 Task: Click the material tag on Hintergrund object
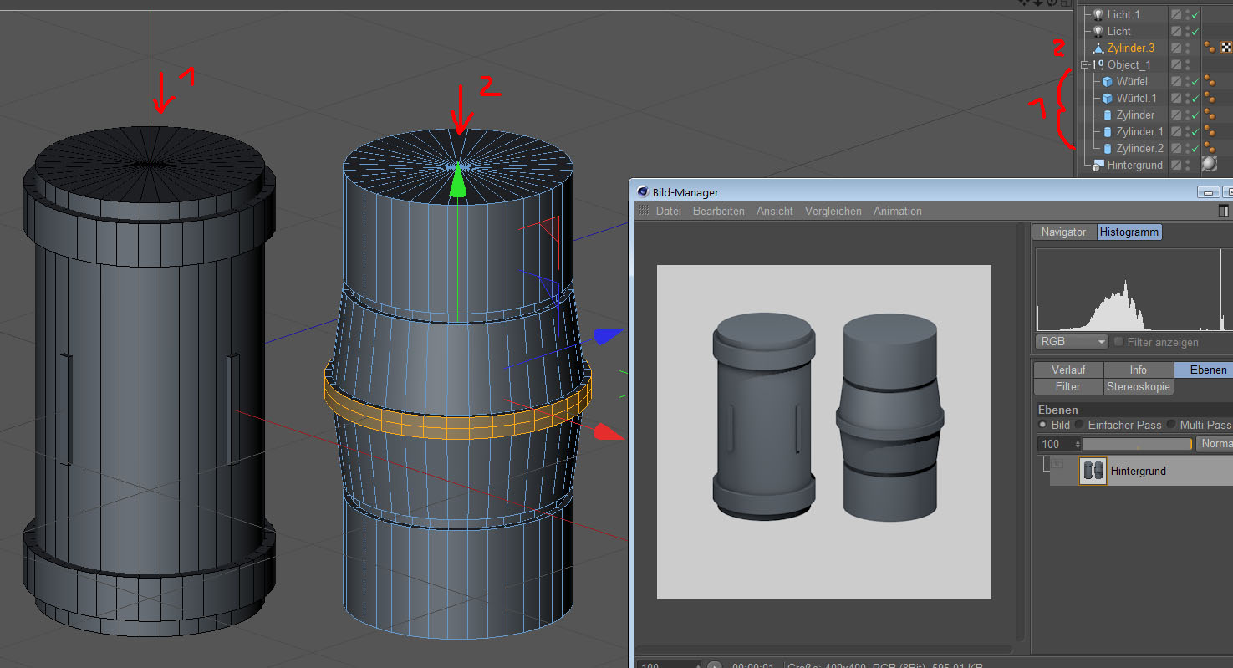coord(1210,165)
